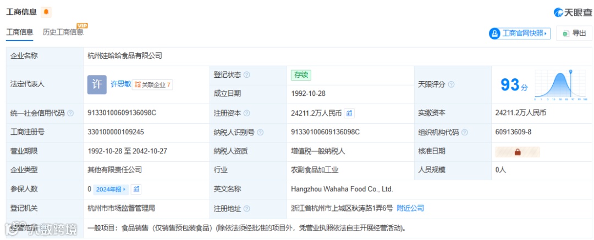Click the 天眼查 logo

click(x=573, y=12)
